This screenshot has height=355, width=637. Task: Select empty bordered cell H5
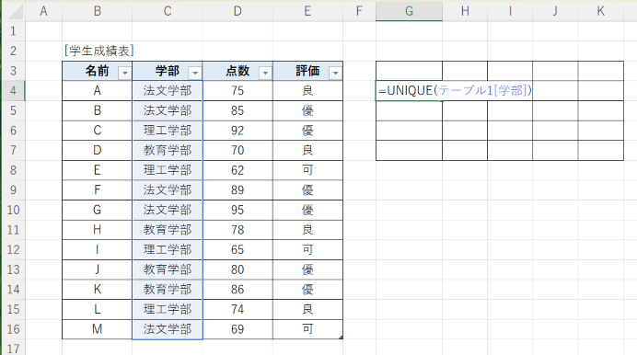point(465,110)
